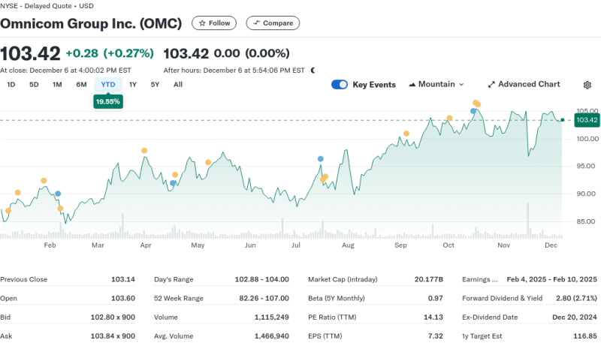Click the Beta (5Y Monthly) value 0.97
This screenshot has width=601, height=352.
click(x=436, y=298)
